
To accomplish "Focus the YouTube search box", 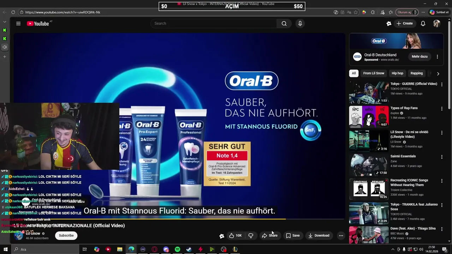I will (x=214, y=24).
